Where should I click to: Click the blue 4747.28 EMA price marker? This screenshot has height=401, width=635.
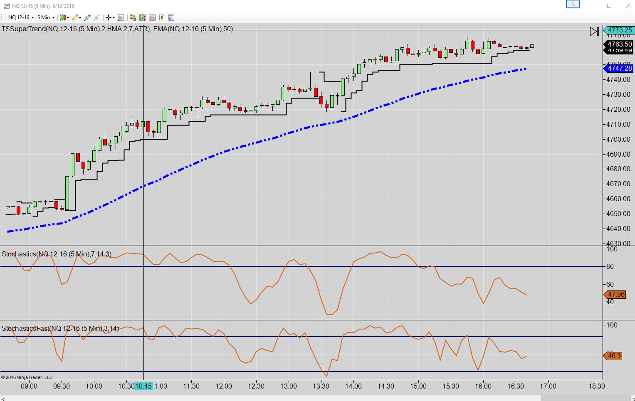pyautogui.click(x=618, y=68)
